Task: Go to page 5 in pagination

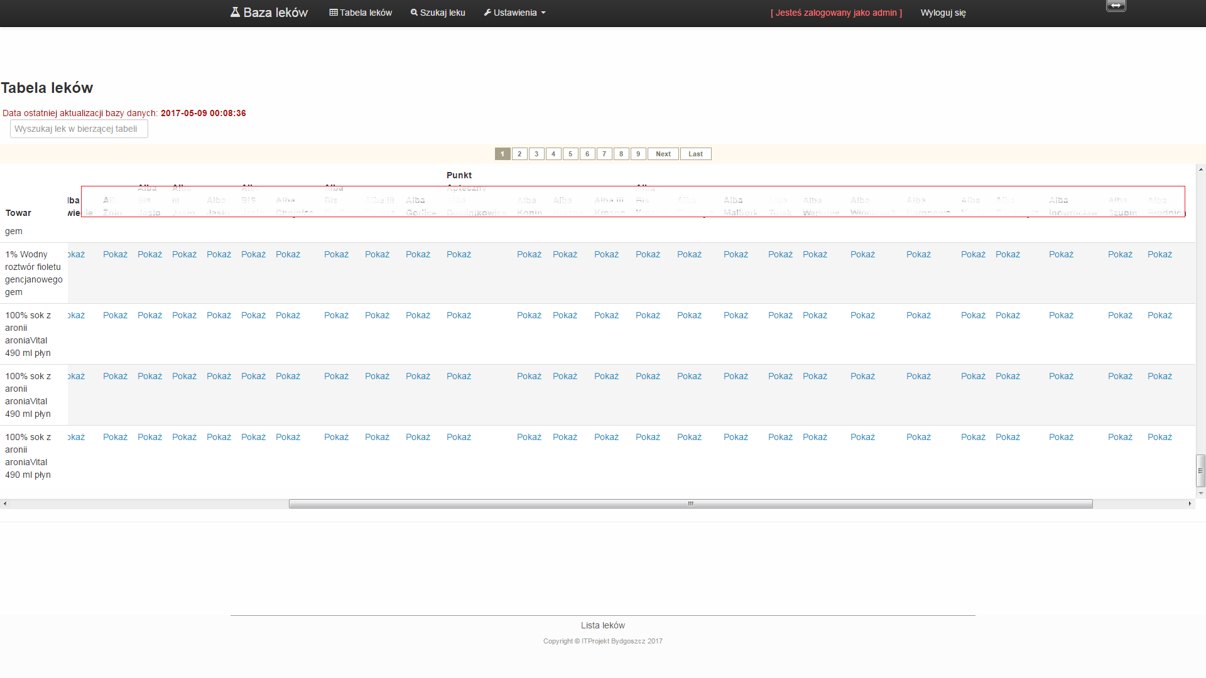Action: point(570,154)
